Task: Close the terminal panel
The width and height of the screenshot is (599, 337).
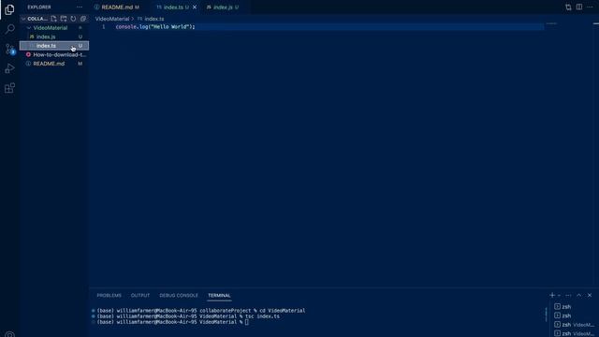Action: (590, 296)
